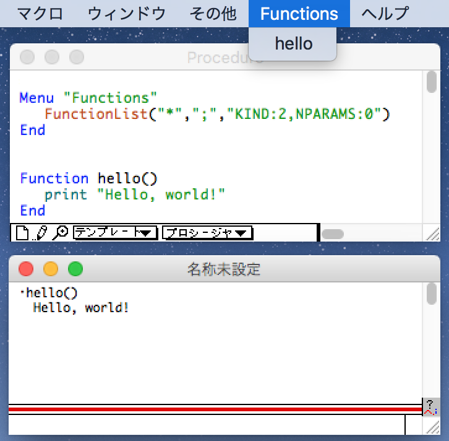Minimize the 名称未設定 window with yellow button
449x441 pixels.
[51, 269]
